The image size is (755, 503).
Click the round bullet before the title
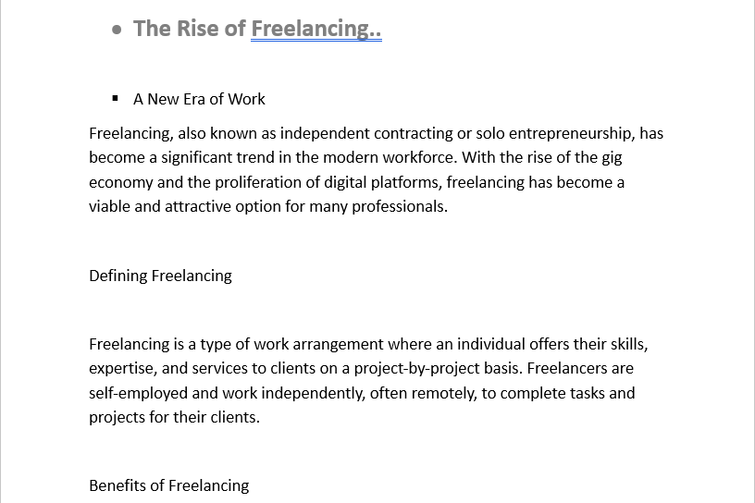click(117, 30)
